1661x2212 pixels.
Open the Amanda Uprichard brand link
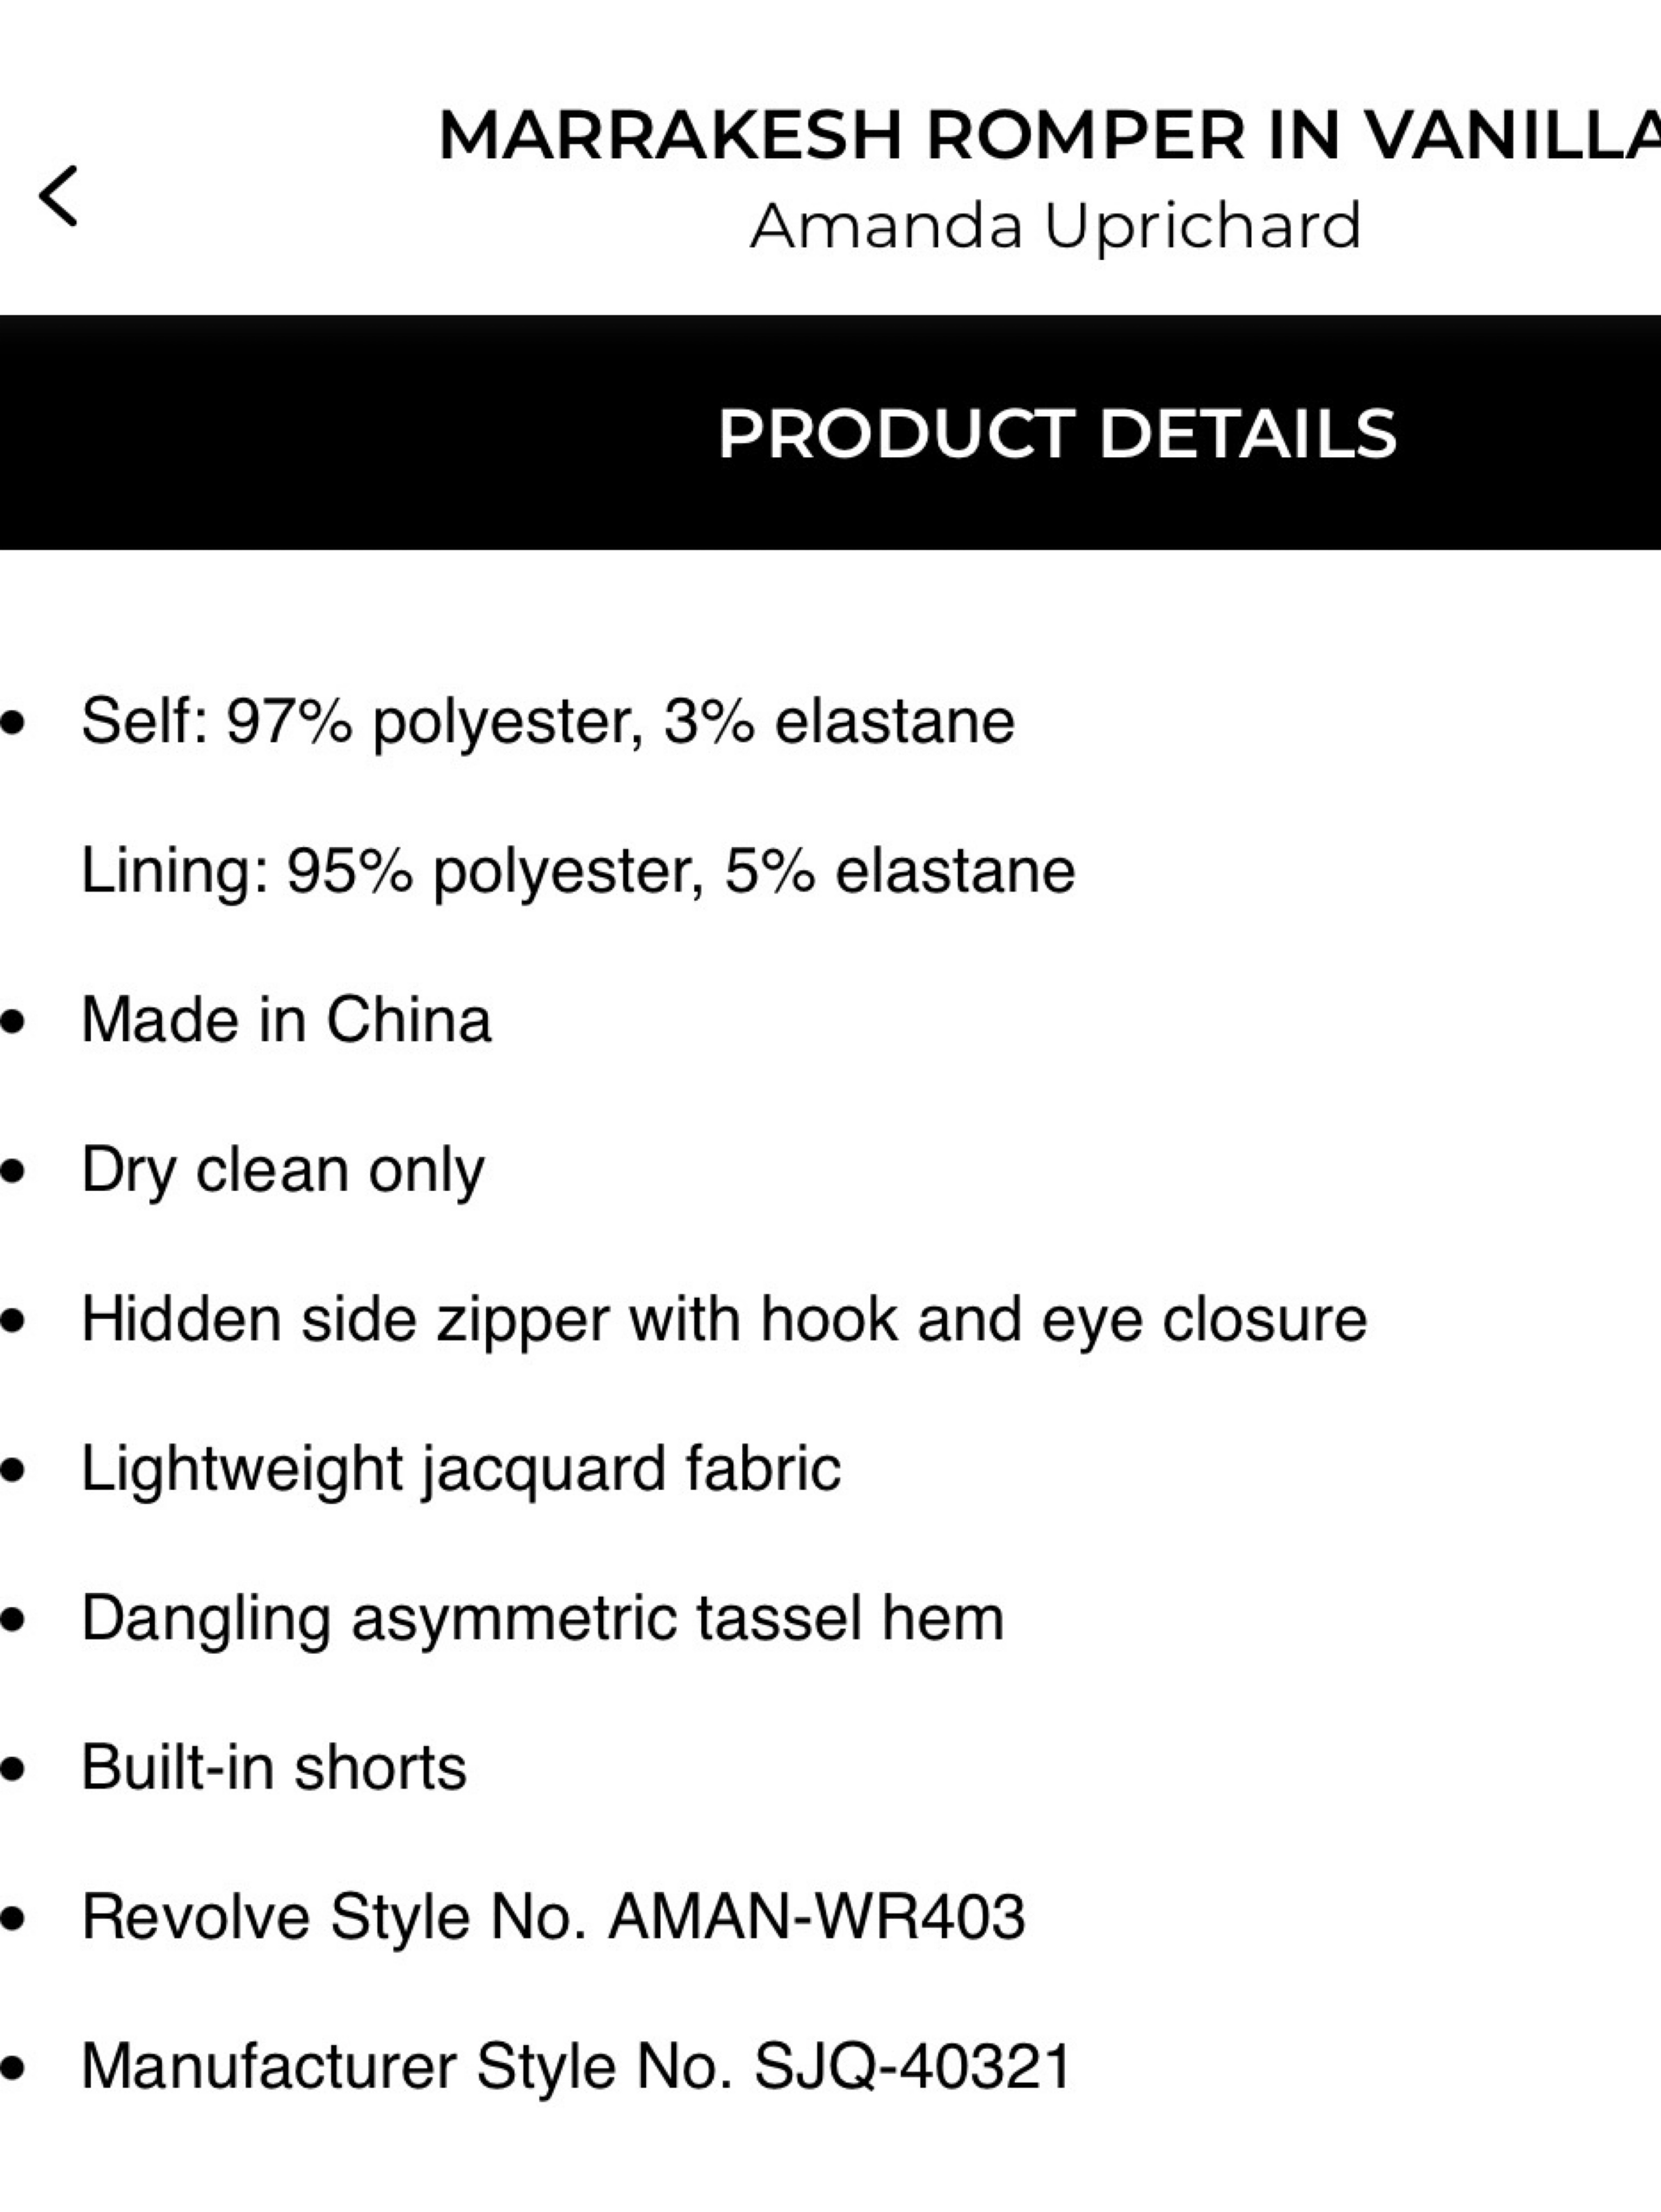pos(1055,226)
